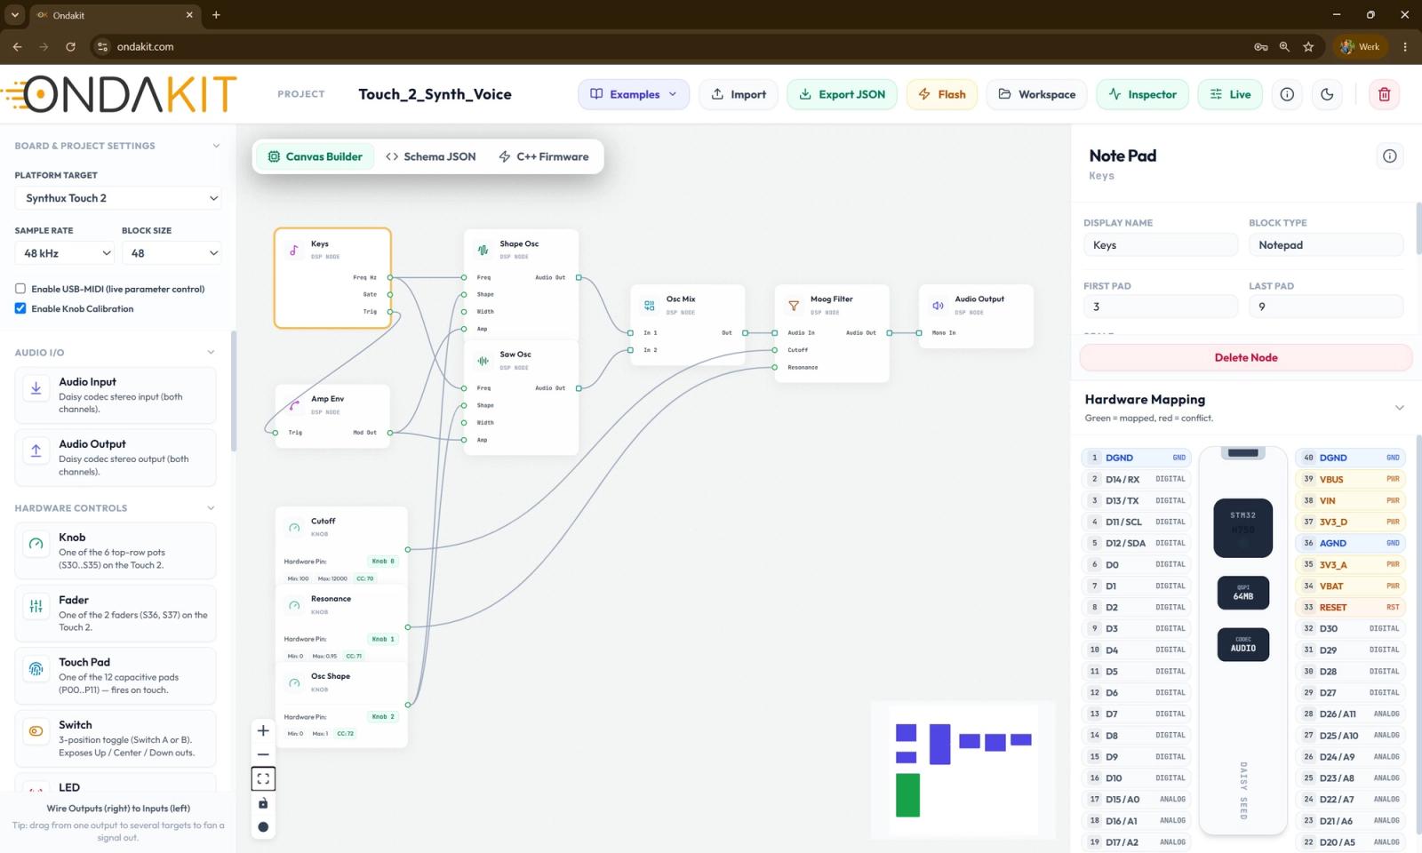Click the Touch Pad fingerprint icon
This screenshot has height=853, width=1422.
click(x=36, y=668)
